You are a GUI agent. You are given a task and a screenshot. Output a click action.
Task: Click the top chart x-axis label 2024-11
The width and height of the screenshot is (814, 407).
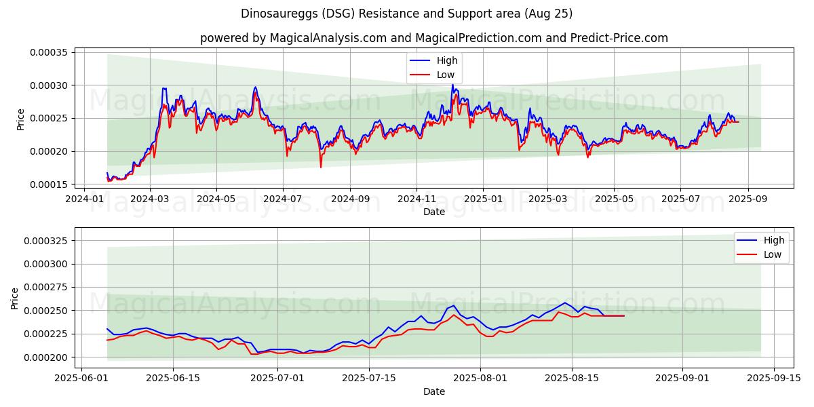click(x=416, y=199)
